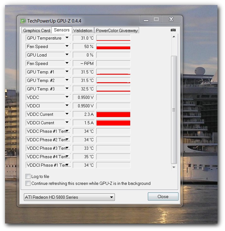This screenshot has width=225, height=231.
Task: Click the 1.5 A VDDCI Current value
Action: click(x=84, y=123)
